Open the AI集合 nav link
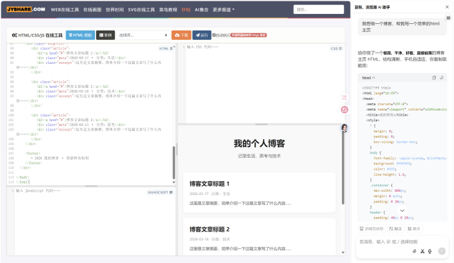Image resolution: width=454 pixels, height=263 pixels. click(x=202, y=9)
